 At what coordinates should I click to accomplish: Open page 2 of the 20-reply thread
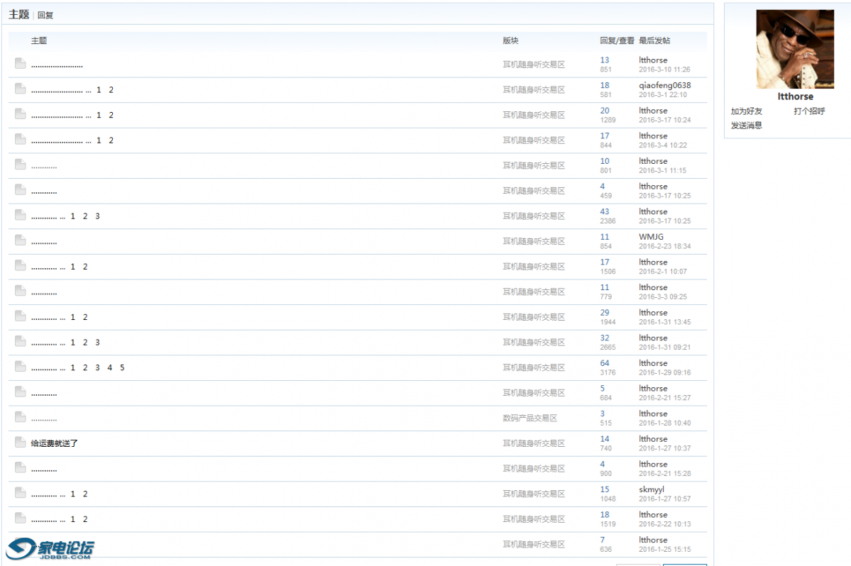[111, 115]
